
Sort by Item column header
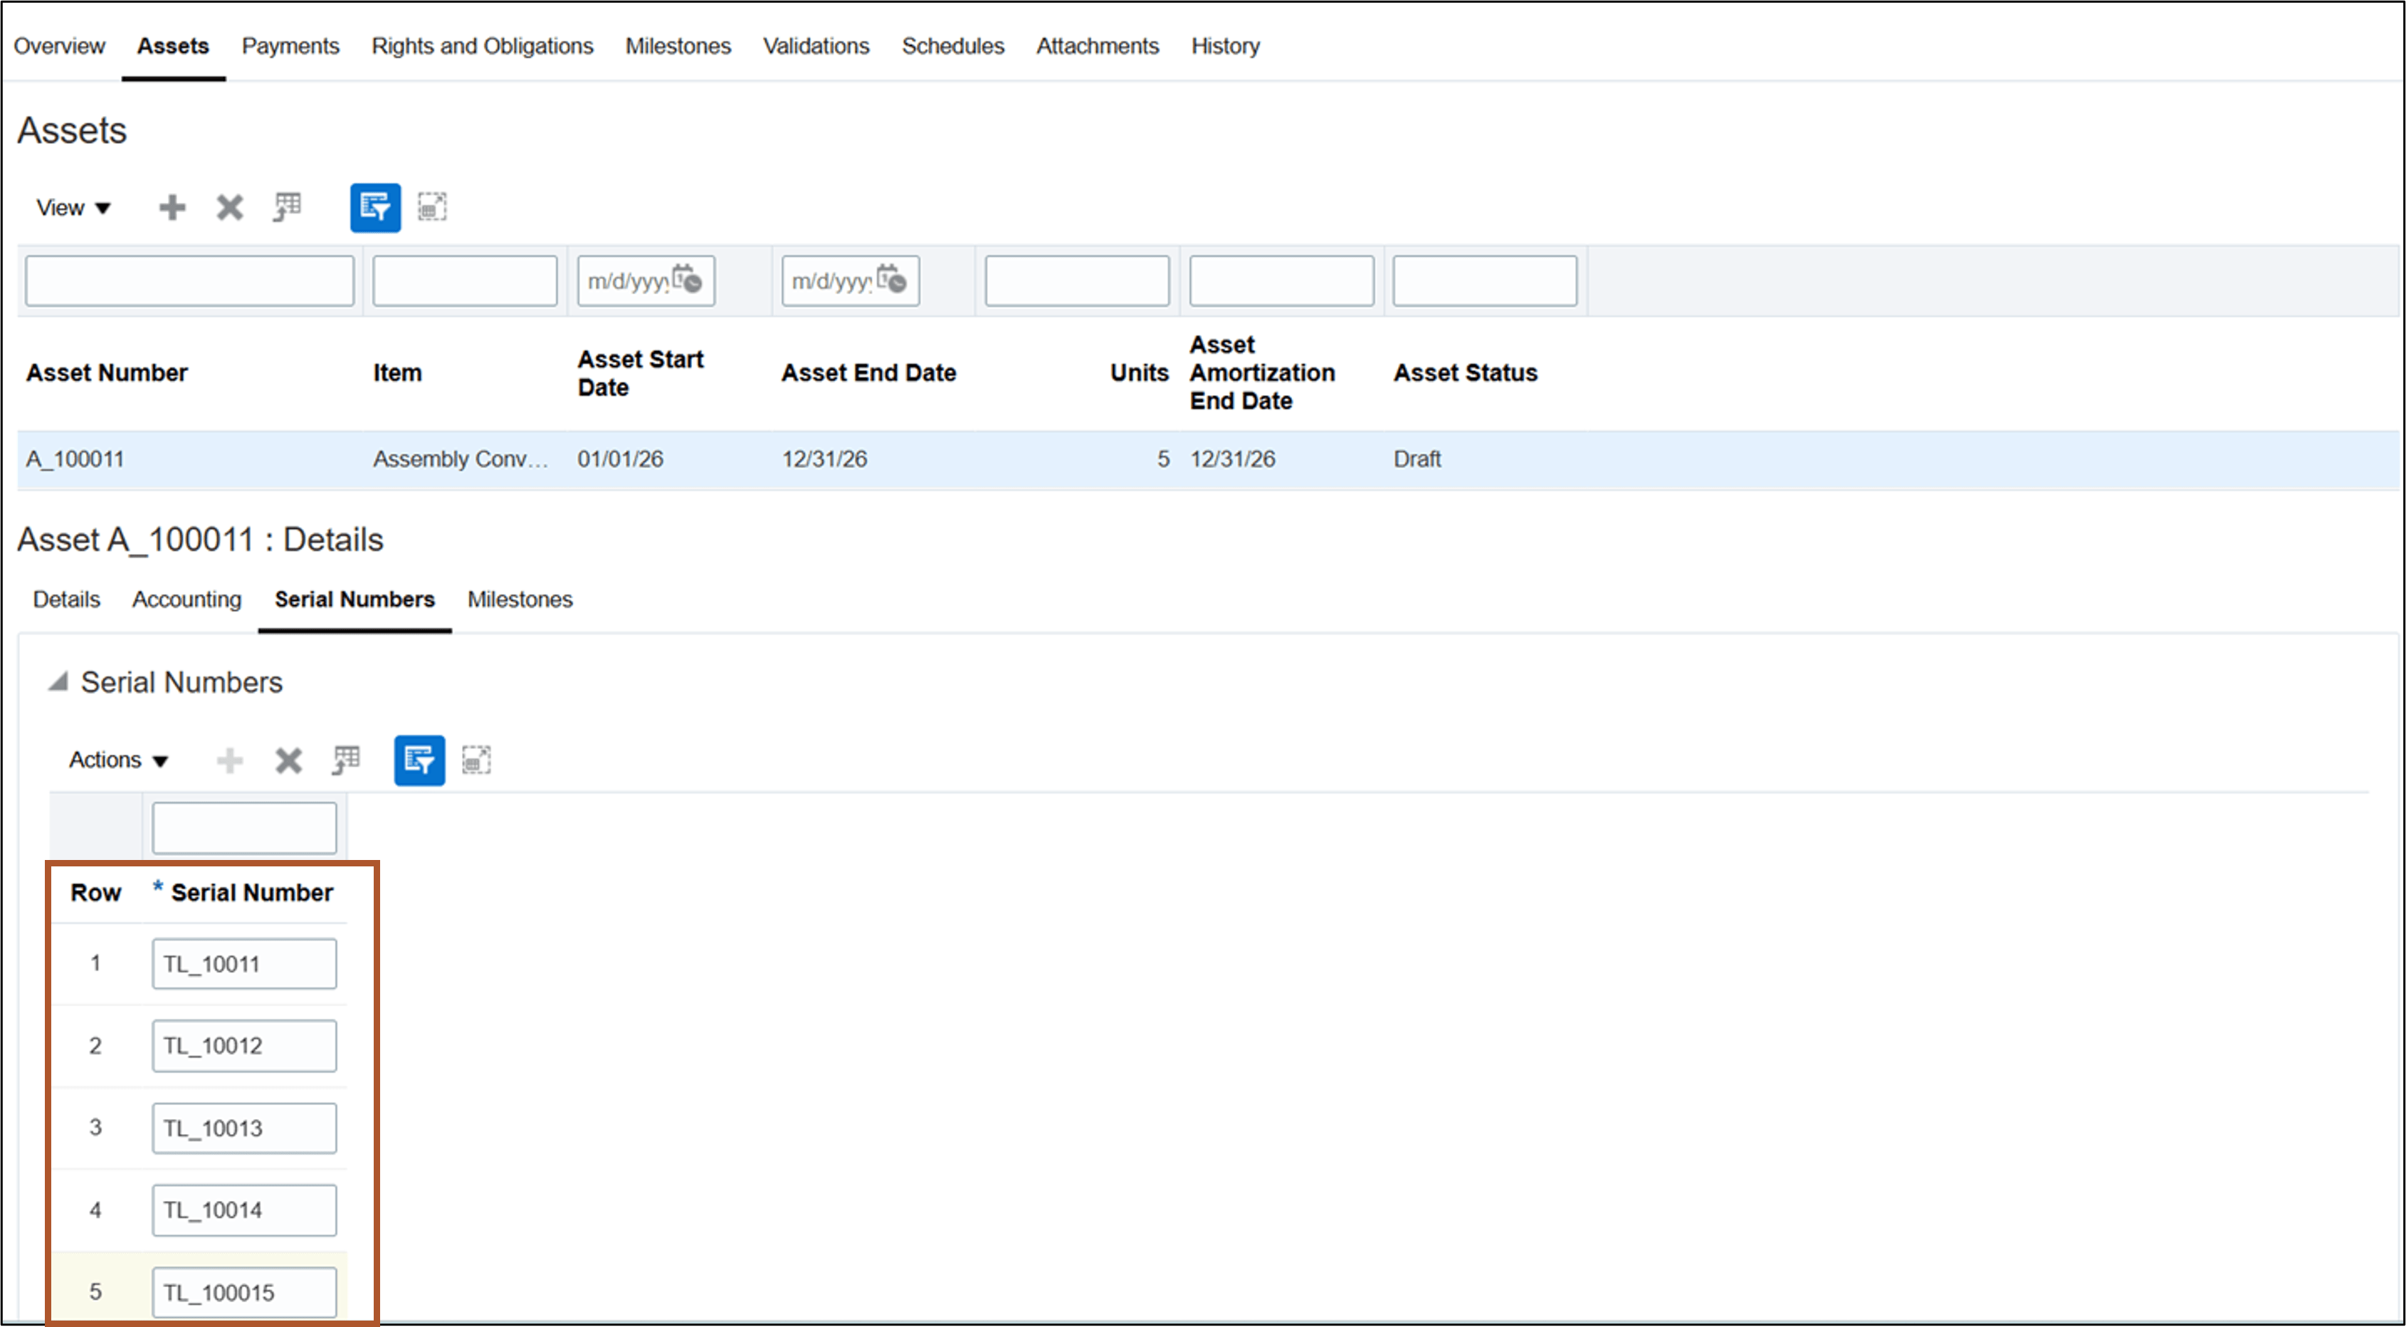point(397,372)
